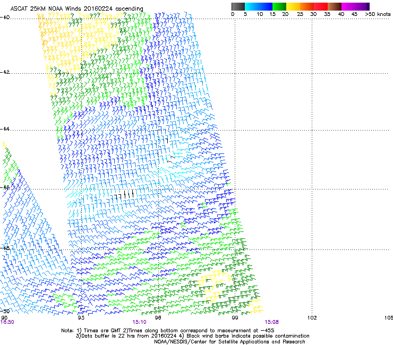This screenshot has height=345, width=393.
Task: Click the longitude label '99'
Action: click(235, 318)
